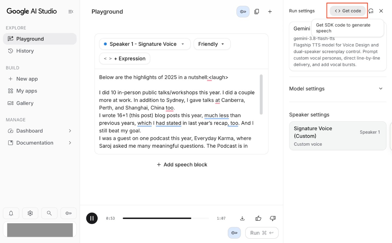Open the Friendly style dropdown

[212, 44]
